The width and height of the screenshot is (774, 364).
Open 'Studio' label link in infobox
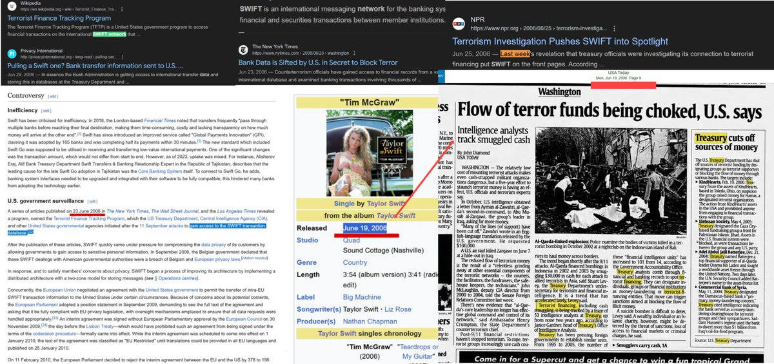[308, 240]
